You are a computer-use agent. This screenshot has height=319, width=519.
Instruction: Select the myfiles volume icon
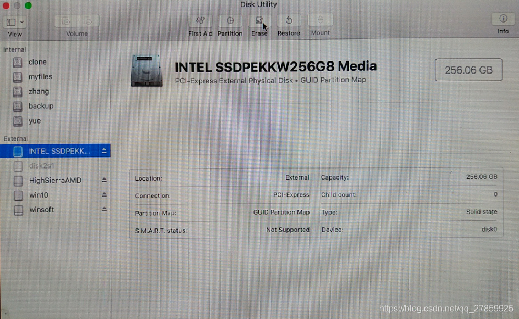click(x=18, y=77)
